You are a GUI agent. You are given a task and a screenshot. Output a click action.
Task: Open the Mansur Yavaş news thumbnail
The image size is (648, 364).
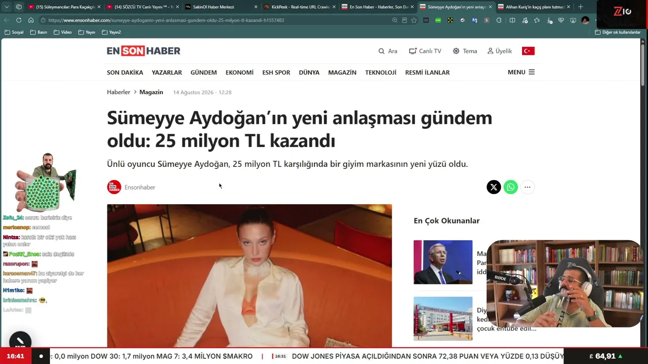443,262
